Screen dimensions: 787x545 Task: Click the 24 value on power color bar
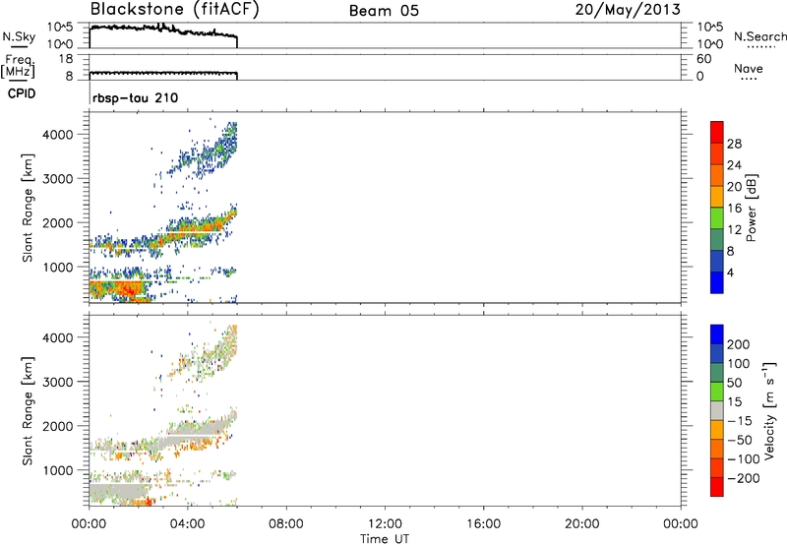pos(734,165)
